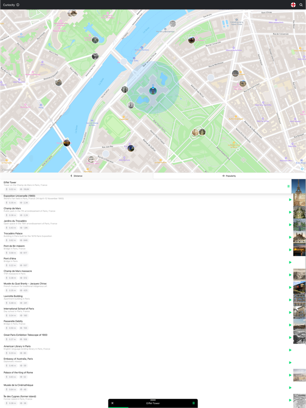Play Champ de Mars massacre audio
Image resolution: width=306 pixels, height=408 pixels.
(290, 275)
